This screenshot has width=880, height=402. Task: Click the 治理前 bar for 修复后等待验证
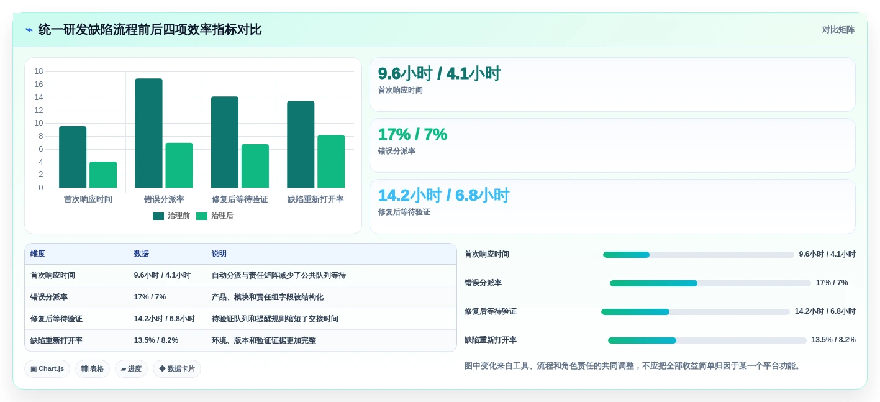[x=225, y=142]
